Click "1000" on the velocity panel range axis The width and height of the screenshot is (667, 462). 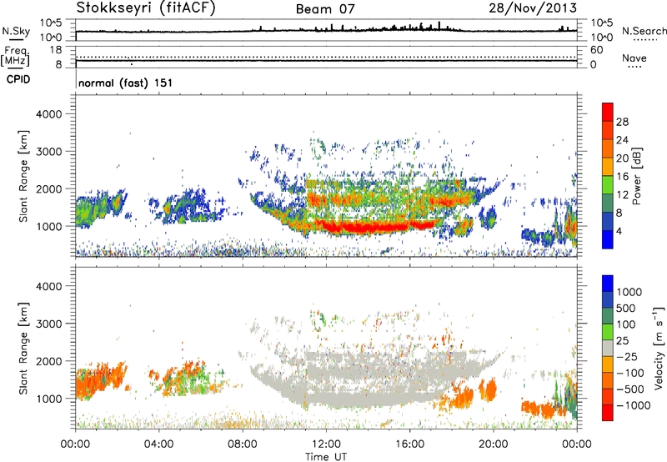pyautogui.click(x=48, y=399)
